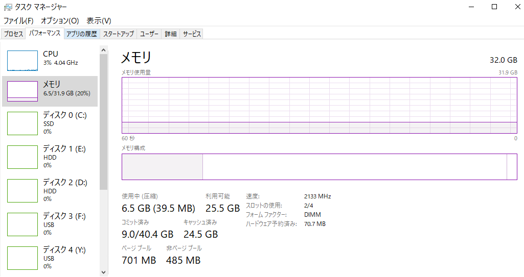Click sidebar scrollbar down arrow

[104, 272]
